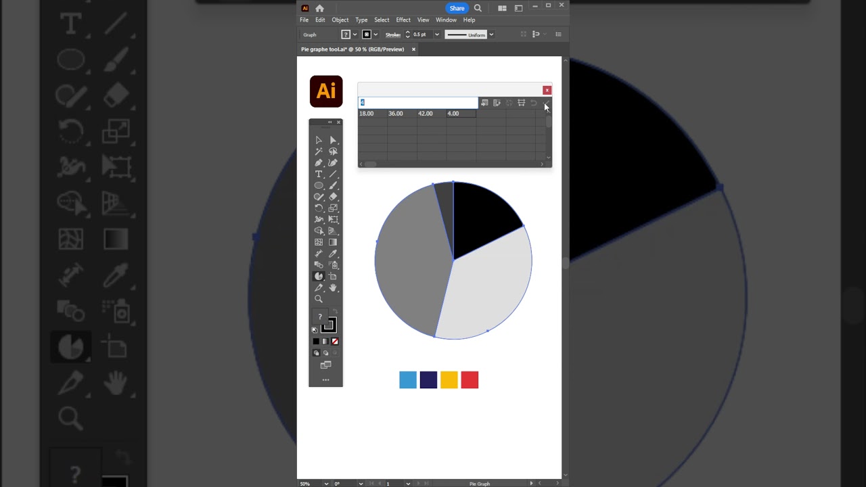Choose the Shape Builder tool
Viewport: 866px width, 487px height.
pyautogui.click(x=319, y=231)
